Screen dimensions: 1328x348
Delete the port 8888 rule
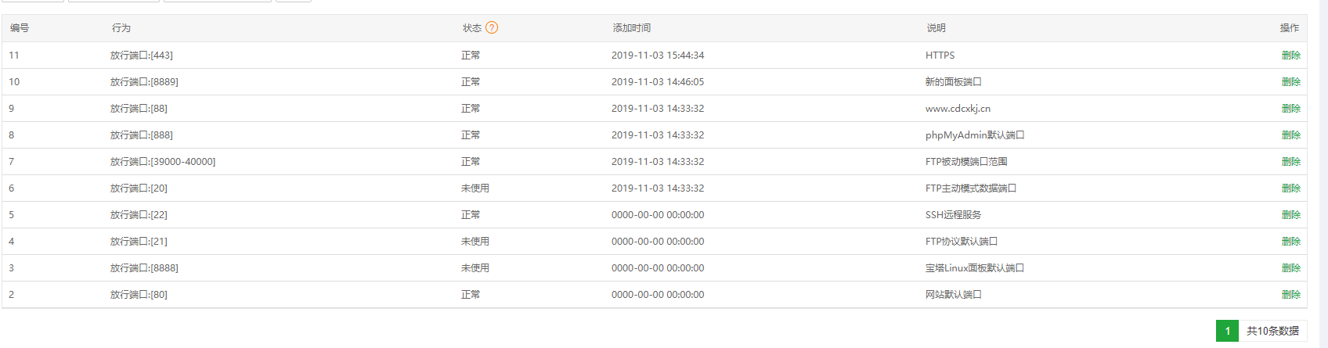coord(1291,268)
